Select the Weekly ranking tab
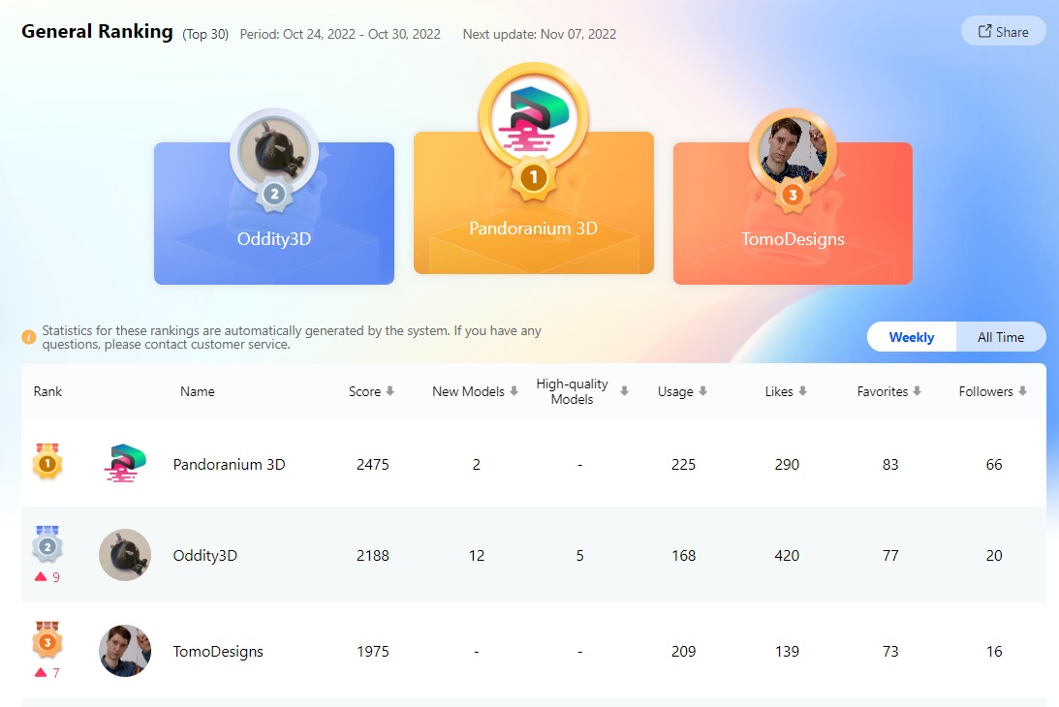This screenshot has height=707, width=1059. tap(911, 337)
